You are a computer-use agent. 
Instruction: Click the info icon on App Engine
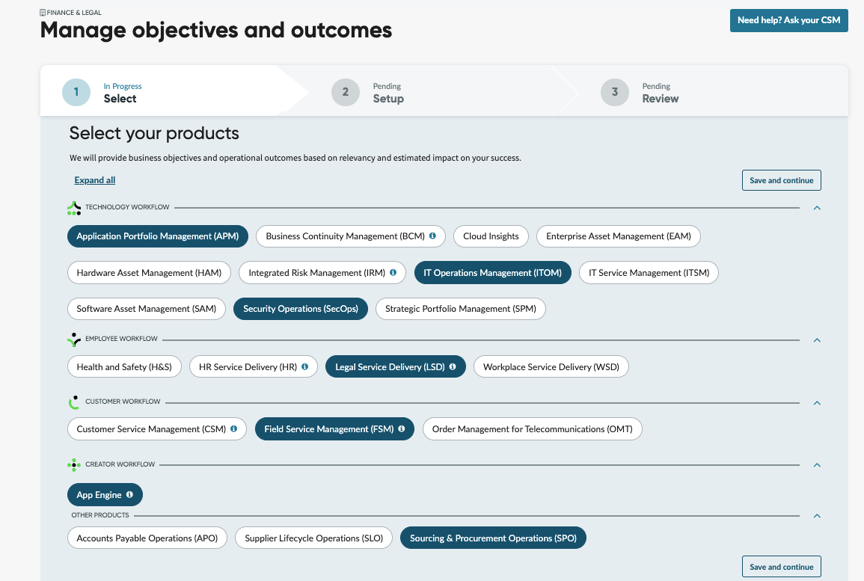tap(129, 494)
